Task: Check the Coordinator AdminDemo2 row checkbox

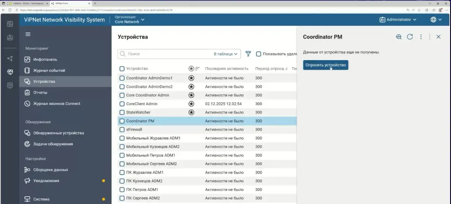Action: [122, 86]
